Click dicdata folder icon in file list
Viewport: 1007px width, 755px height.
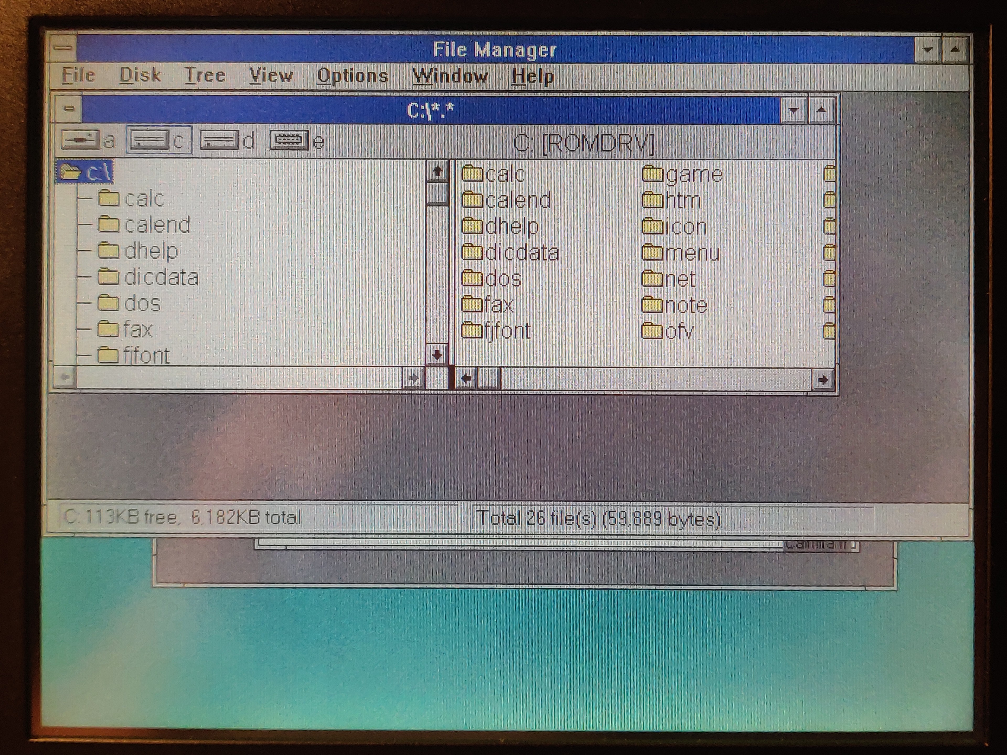[x=472, y=252]
